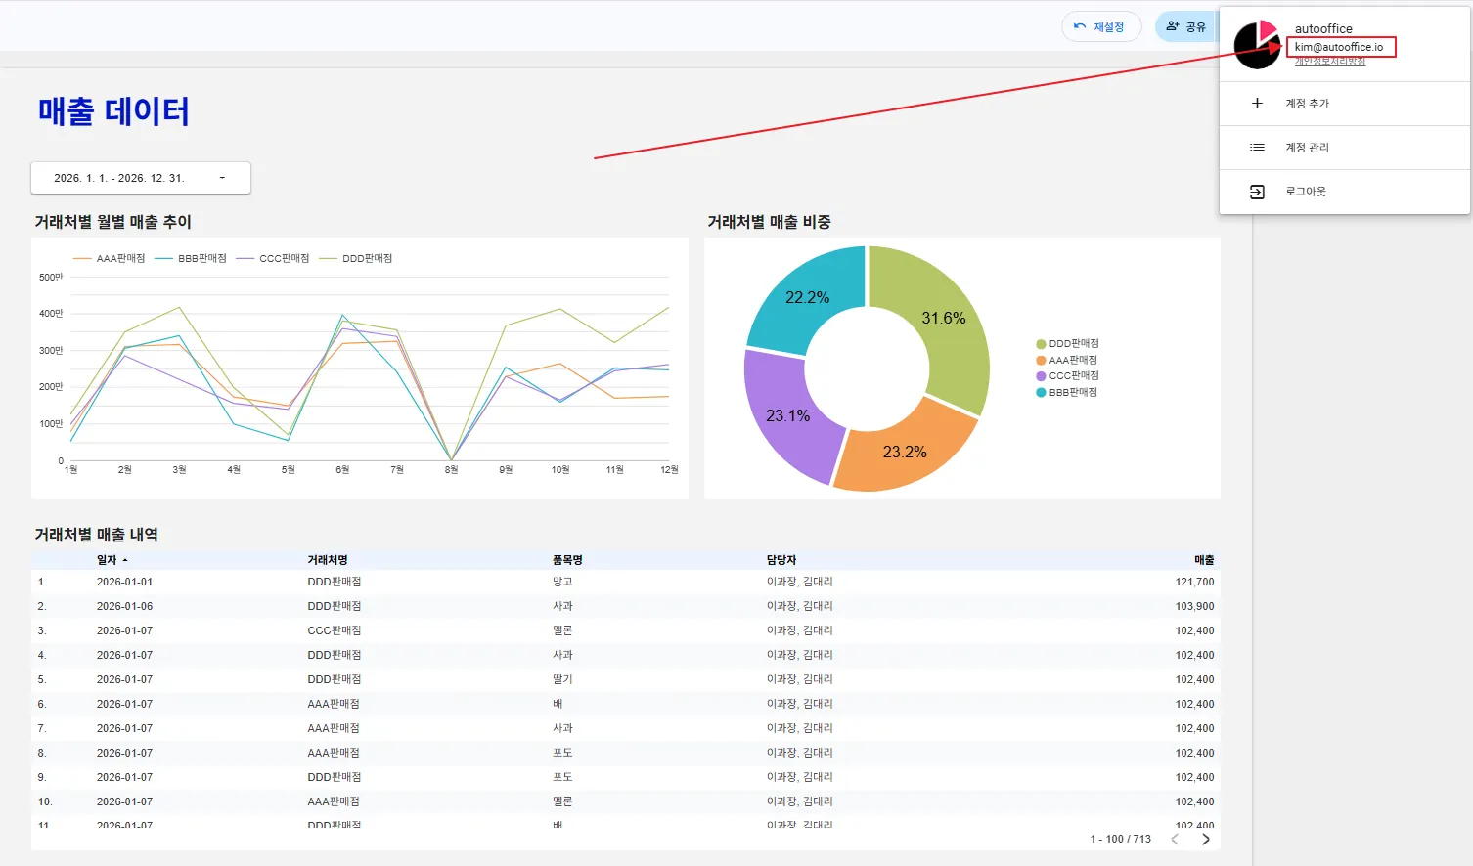
Task: Click the CCC판매점 cell in row 3
Action: tap(335, 630)
